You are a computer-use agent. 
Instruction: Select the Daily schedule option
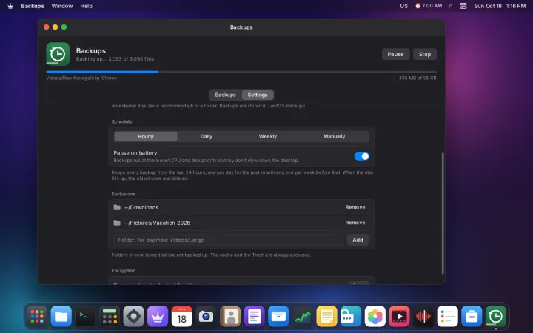coord(207,136)
